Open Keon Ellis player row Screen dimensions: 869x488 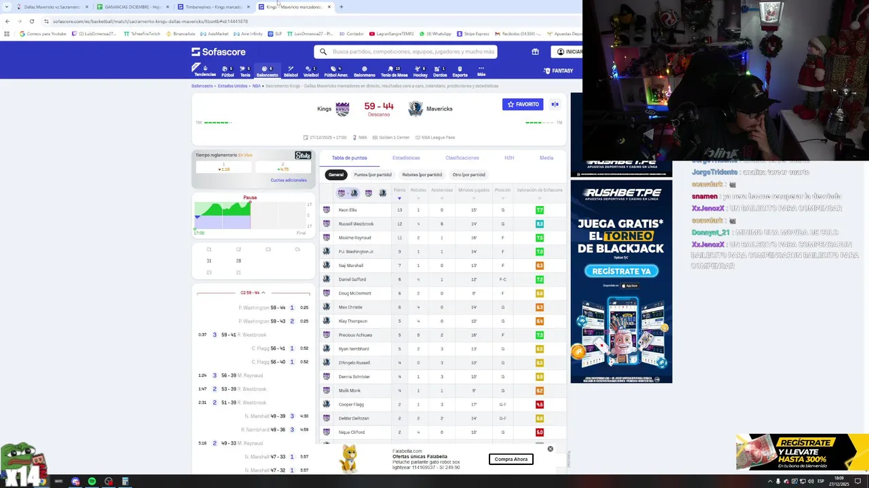click(443, 210)
